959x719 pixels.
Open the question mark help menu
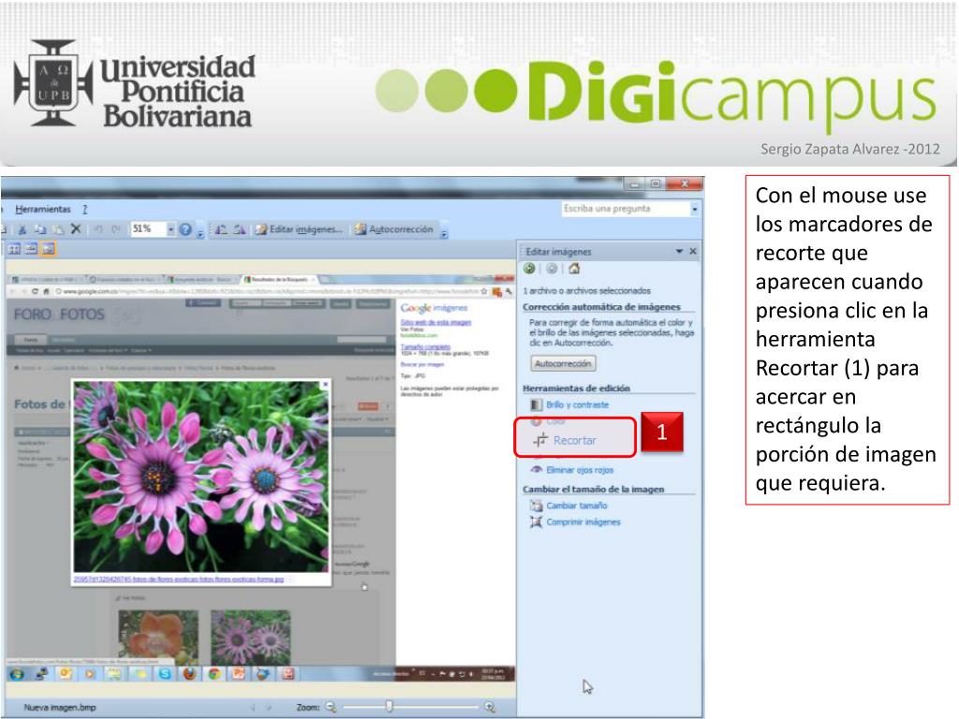(x=85, y=209)
